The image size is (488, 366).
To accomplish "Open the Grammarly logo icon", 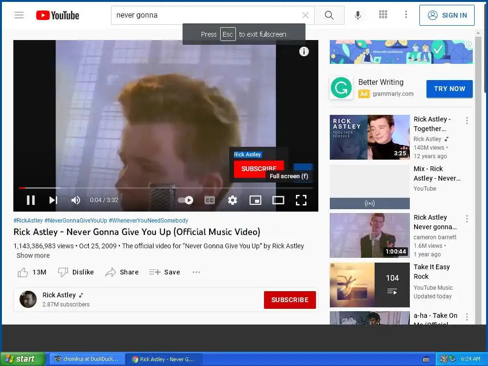I will (x=341, y=88).
